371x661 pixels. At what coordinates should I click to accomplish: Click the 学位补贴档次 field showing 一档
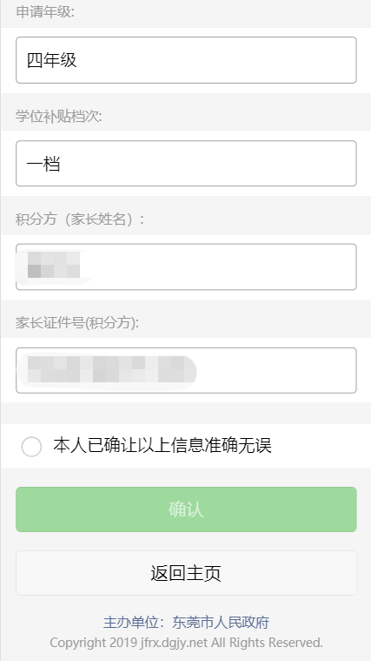pyautogui.click(x=186, y=164)
